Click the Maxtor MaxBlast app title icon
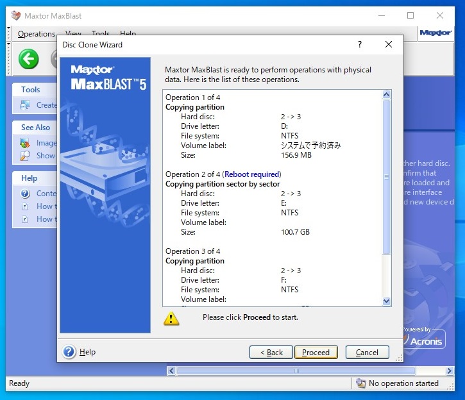This screenshot has height=400, width=465. 16,15
